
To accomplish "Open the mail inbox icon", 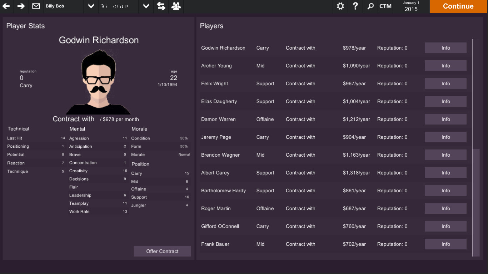I will [x=36, y=6].
